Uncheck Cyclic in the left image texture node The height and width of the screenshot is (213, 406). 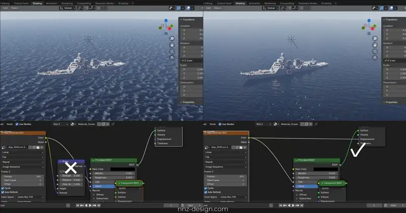(x=3, y=188)
